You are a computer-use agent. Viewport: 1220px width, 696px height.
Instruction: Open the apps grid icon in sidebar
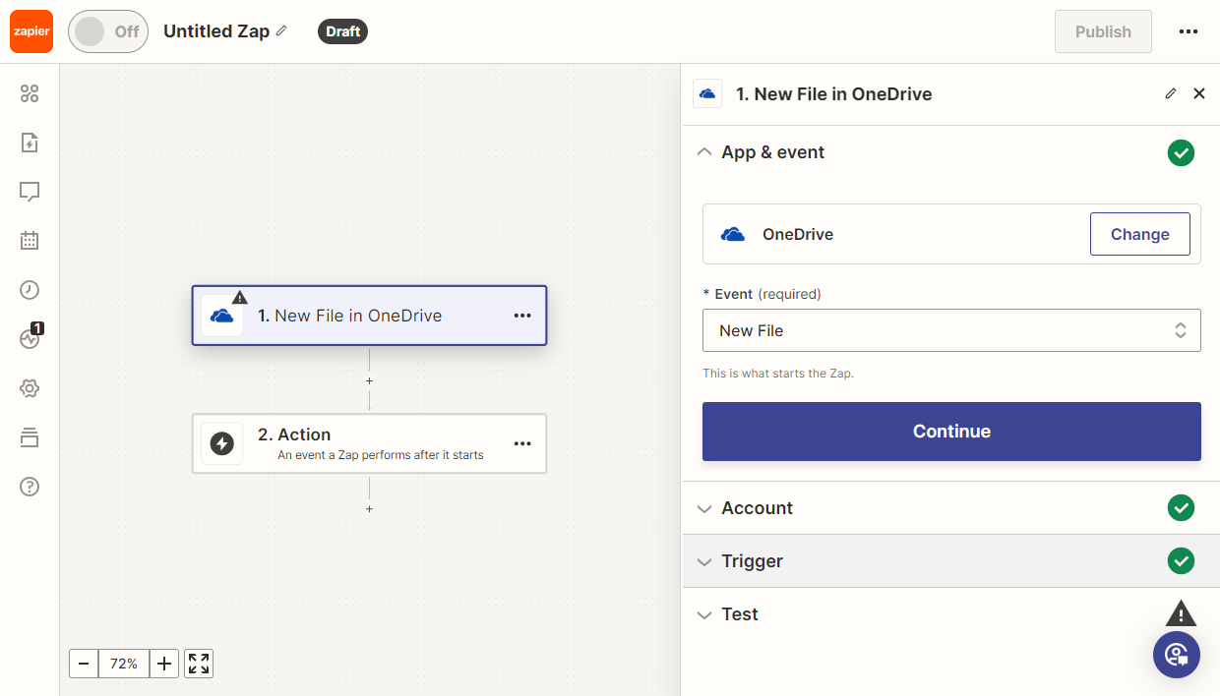[x=30, y=93]
